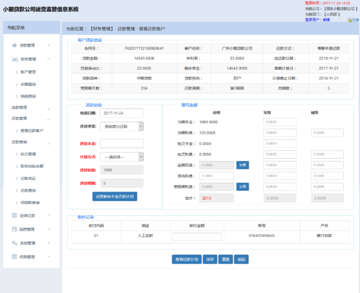Focus the 减免 field for 宽限期利息

327,186
